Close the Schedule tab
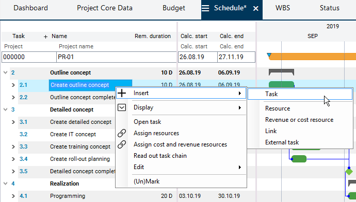356x202 pixels. coord(255,9)
